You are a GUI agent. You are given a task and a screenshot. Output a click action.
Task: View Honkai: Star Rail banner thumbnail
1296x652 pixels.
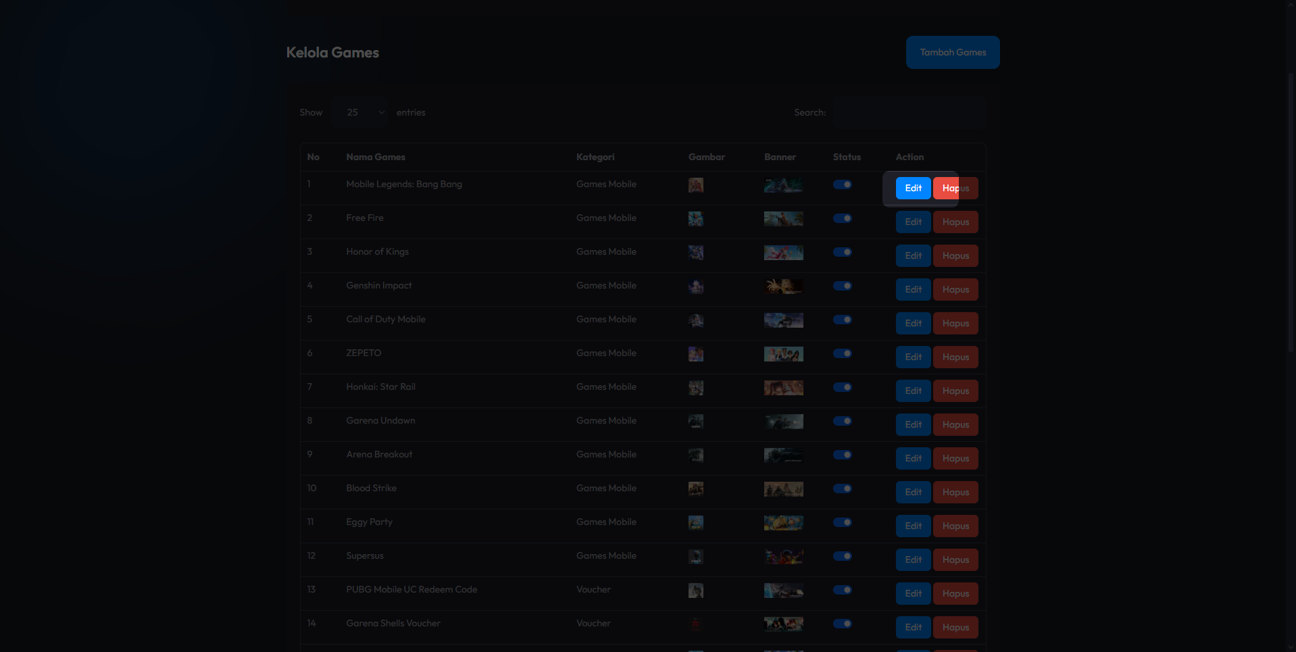[783, 388]
